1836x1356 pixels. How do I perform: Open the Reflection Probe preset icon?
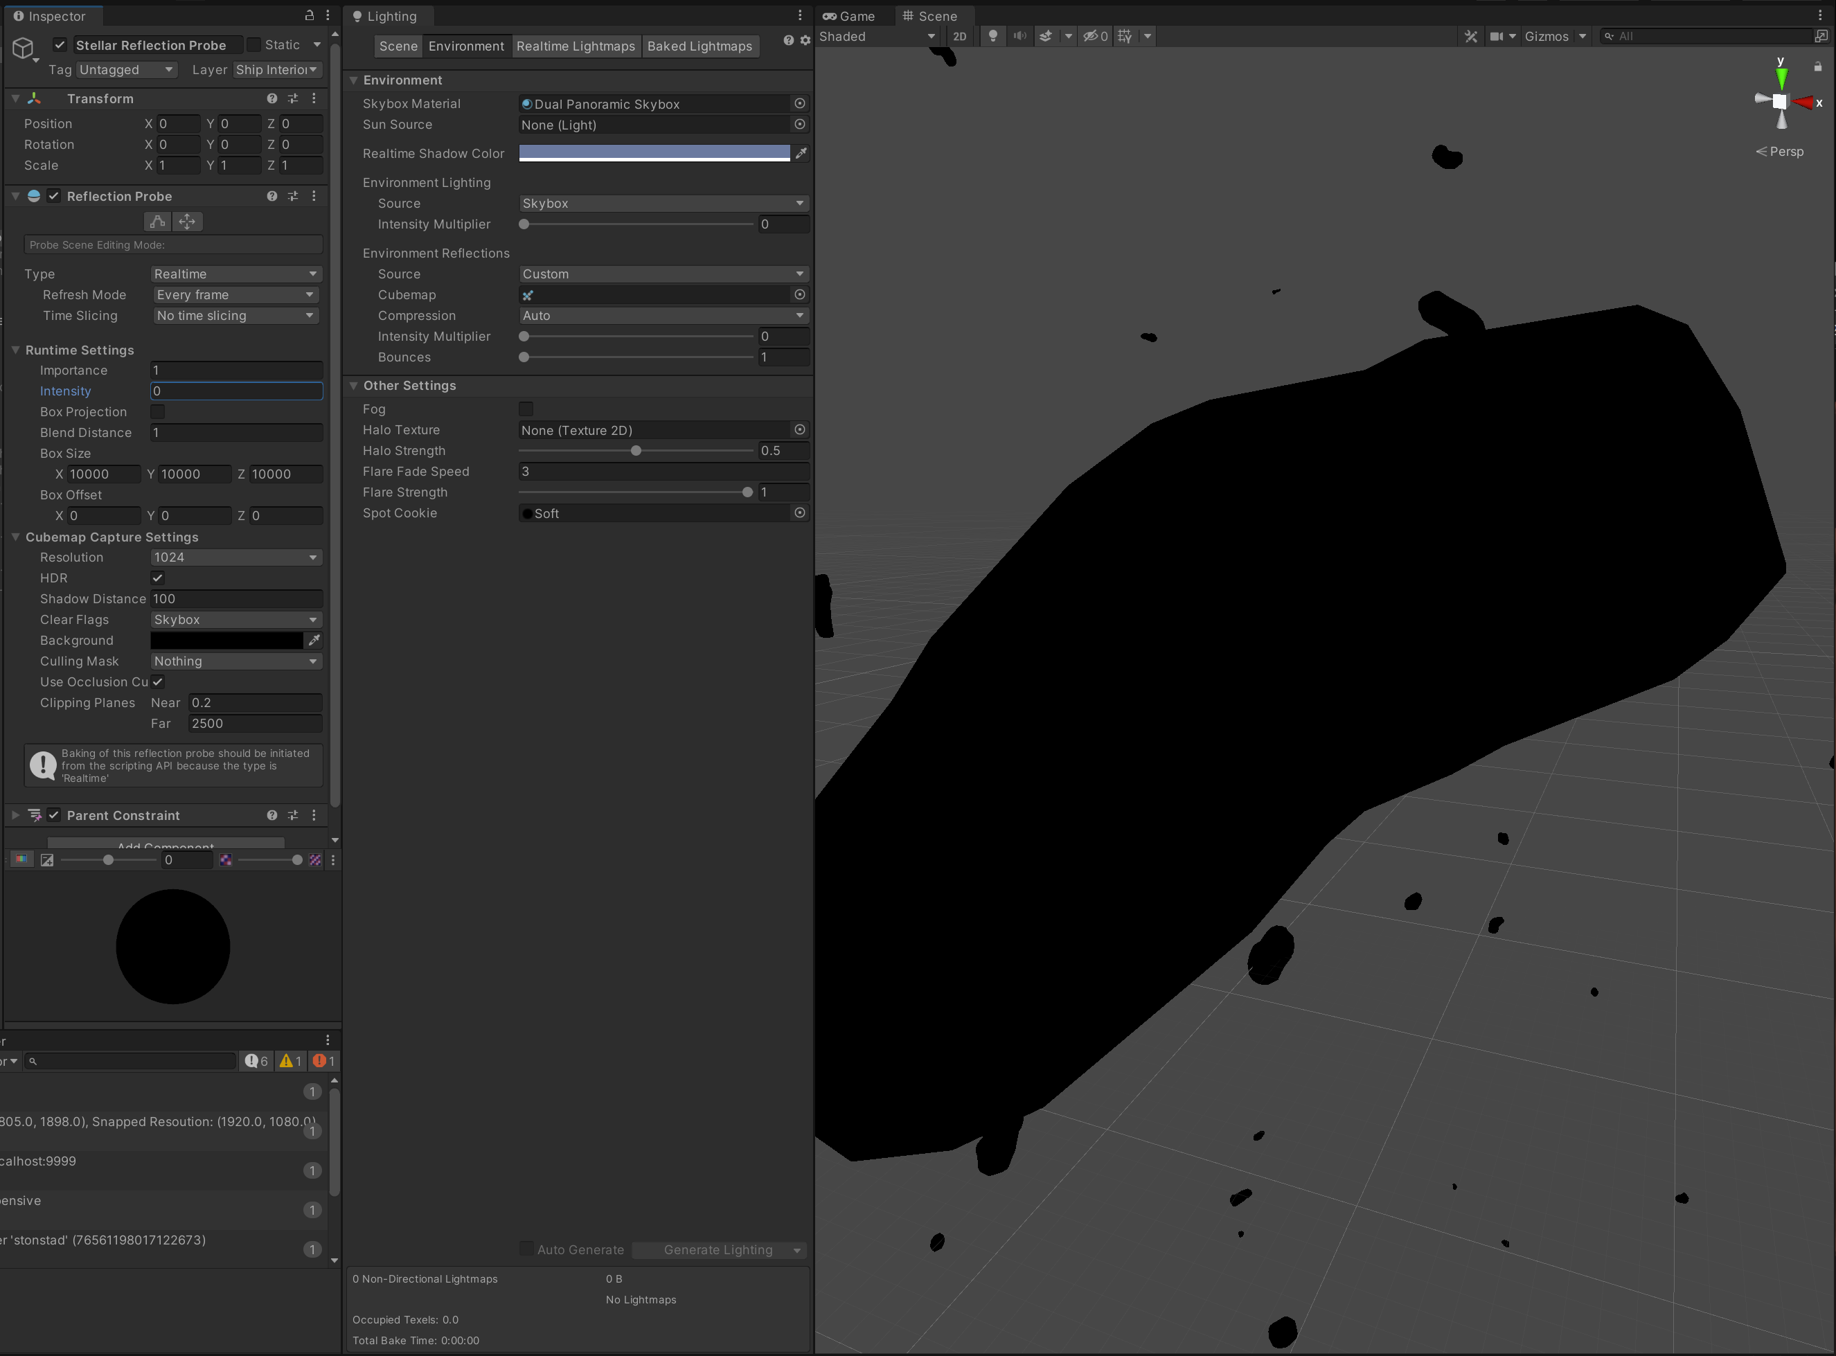point(292,196)
